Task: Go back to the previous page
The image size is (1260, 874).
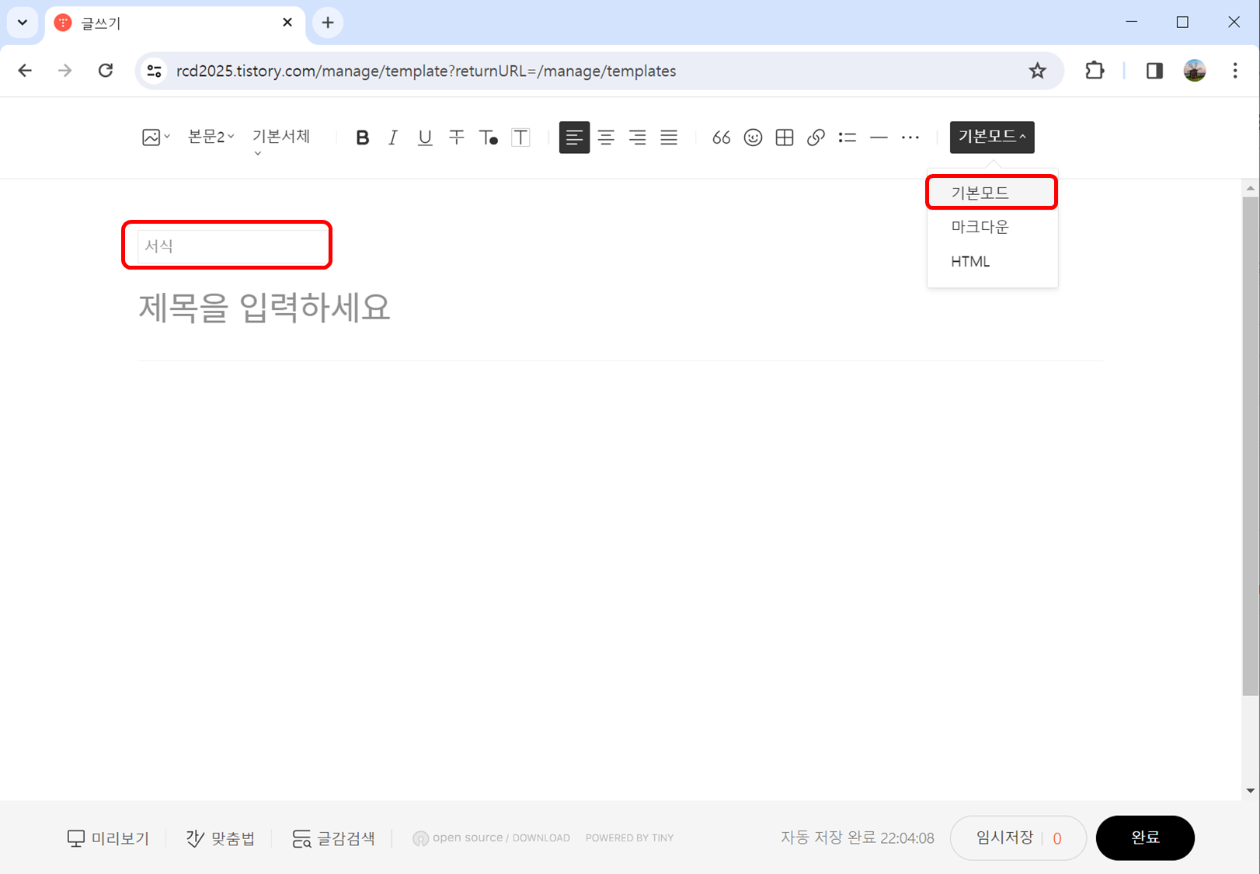Action: pyautogui.click(x=25, y=71)
